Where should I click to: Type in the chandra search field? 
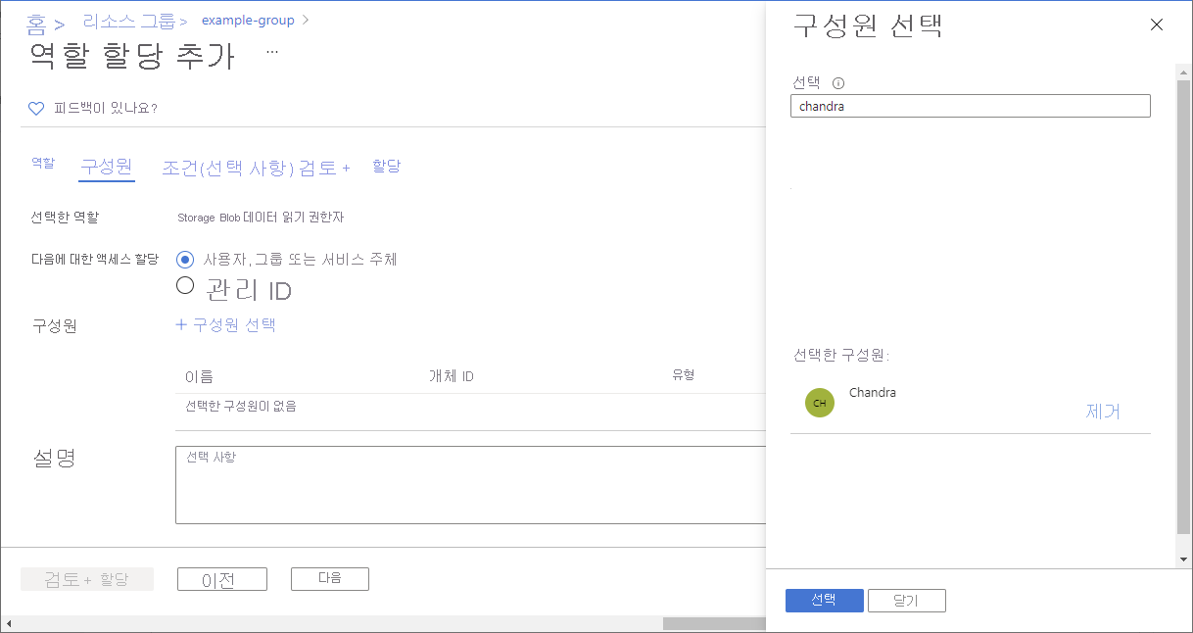[x=970, y=105]
